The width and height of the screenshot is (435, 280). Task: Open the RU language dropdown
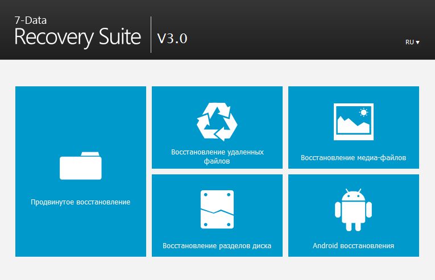(412, 42)
